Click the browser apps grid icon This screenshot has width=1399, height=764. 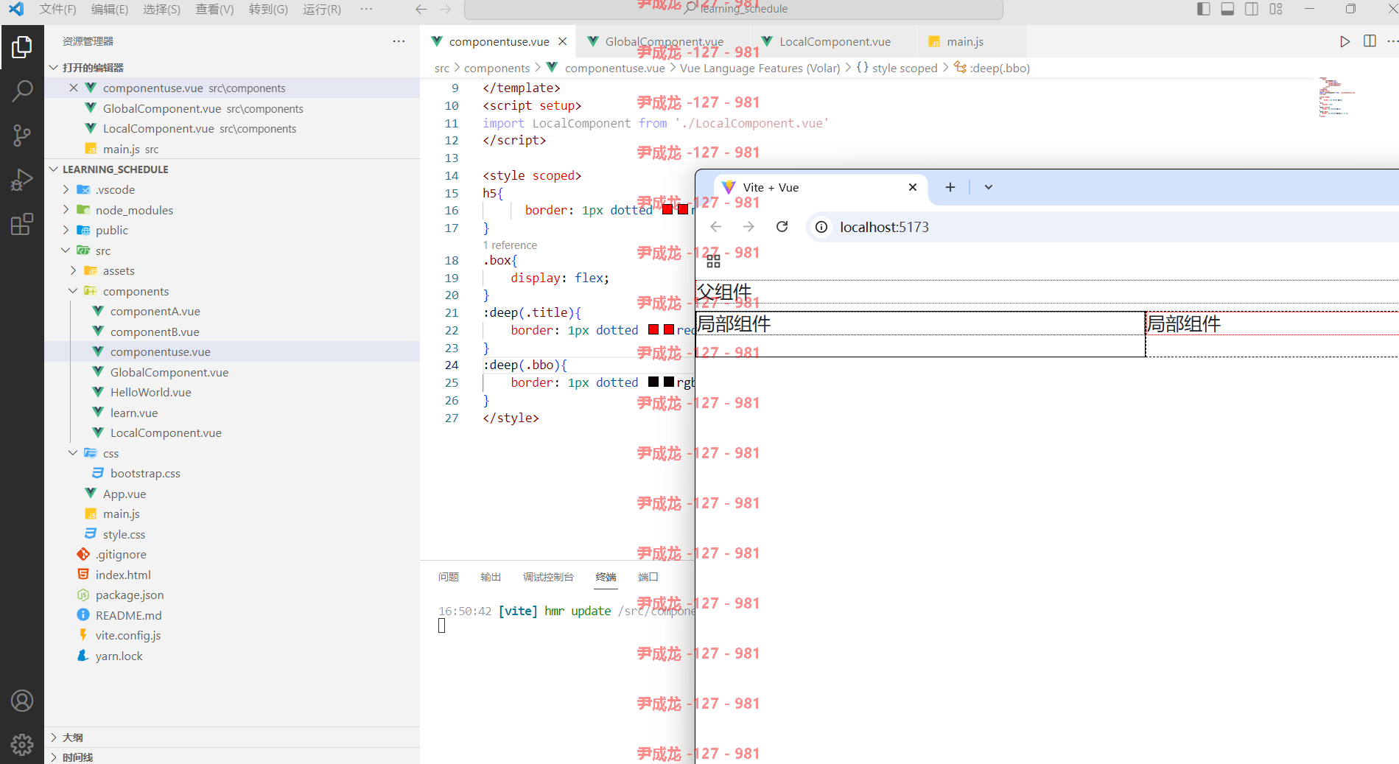[713, 262]
